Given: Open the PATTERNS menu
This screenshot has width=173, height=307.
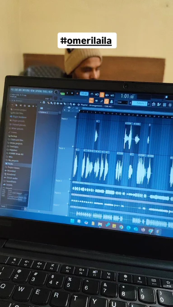Looking at the screenshot, I should 26,90.
